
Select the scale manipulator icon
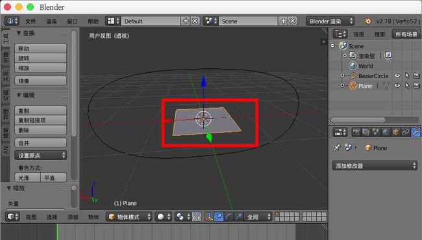pos(239,217)
